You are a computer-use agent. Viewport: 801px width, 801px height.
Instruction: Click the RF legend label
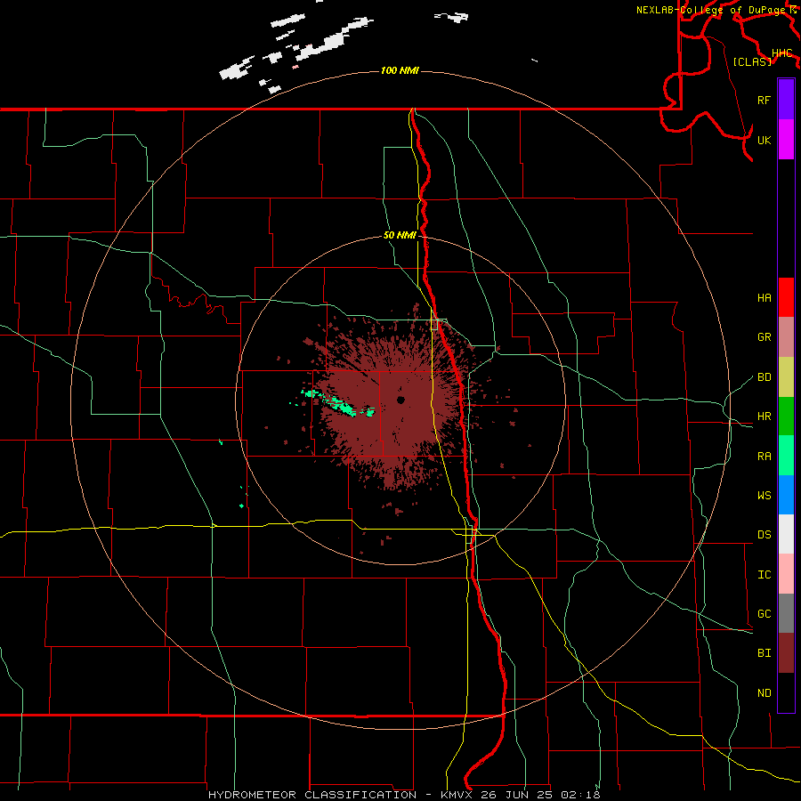click(764, 100)
